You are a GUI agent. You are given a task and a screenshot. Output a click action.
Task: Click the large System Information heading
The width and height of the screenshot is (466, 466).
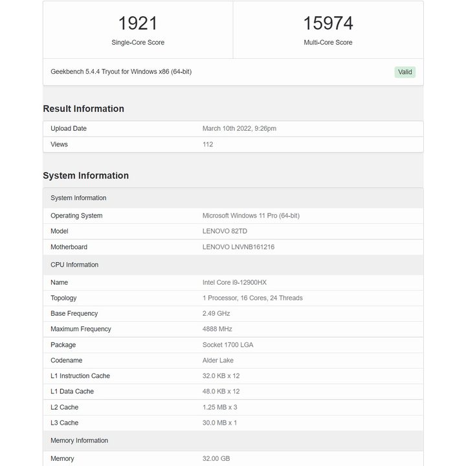(x=86, y=175)
